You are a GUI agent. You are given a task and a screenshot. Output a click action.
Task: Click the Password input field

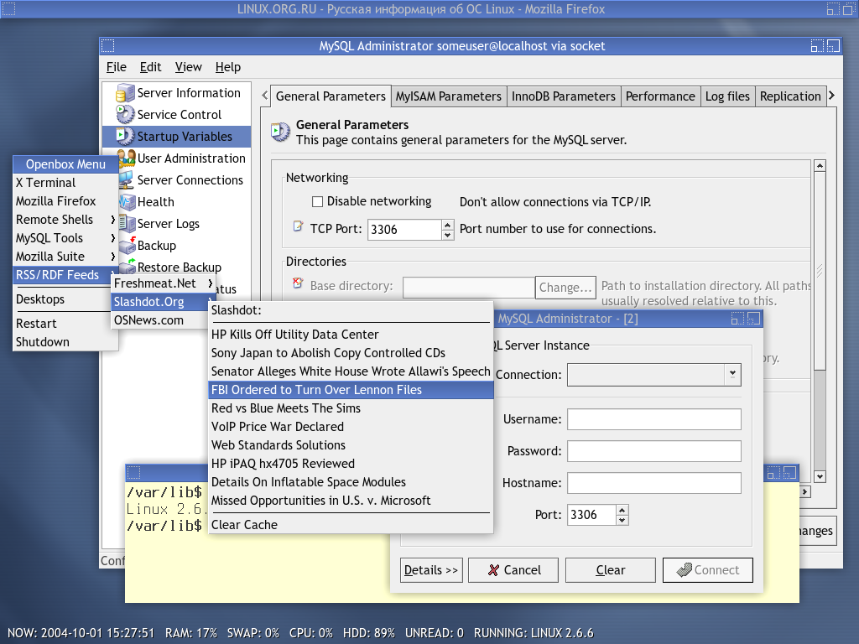(x=654, y=450)
